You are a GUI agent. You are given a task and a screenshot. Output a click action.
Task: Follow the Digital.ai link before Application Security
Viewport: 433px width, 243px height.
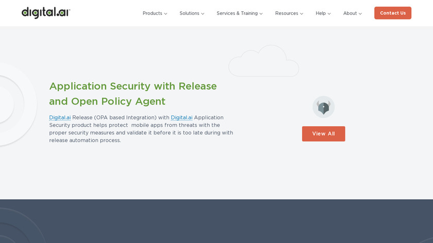(x=181, y=117)
